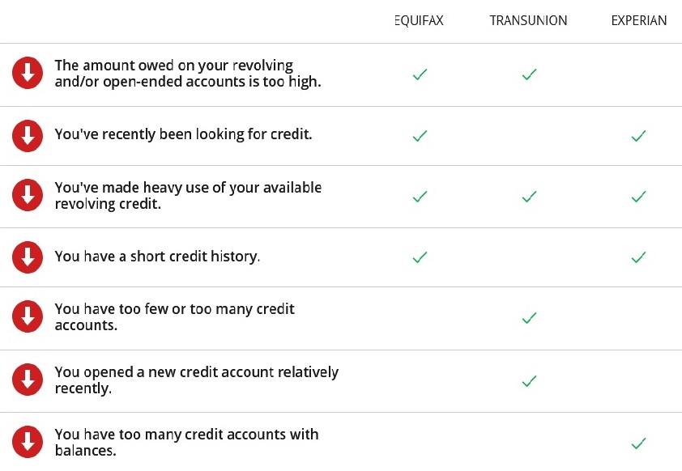Image resolution: width=682 pixels, height=471 pixels.
Task: Click TransUnion checkmark for heavy revolving credit use
Action: (529, 197)
